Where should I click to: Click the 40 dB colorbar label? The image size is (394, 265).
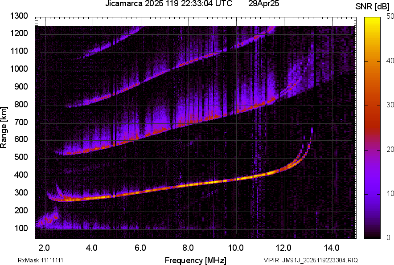[x=390, y=61]
